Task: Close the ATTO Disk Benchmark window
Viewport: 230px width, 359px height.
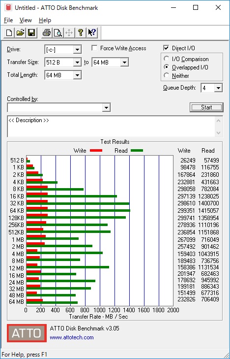Action: pyautogui.click(x=218, y=7)
